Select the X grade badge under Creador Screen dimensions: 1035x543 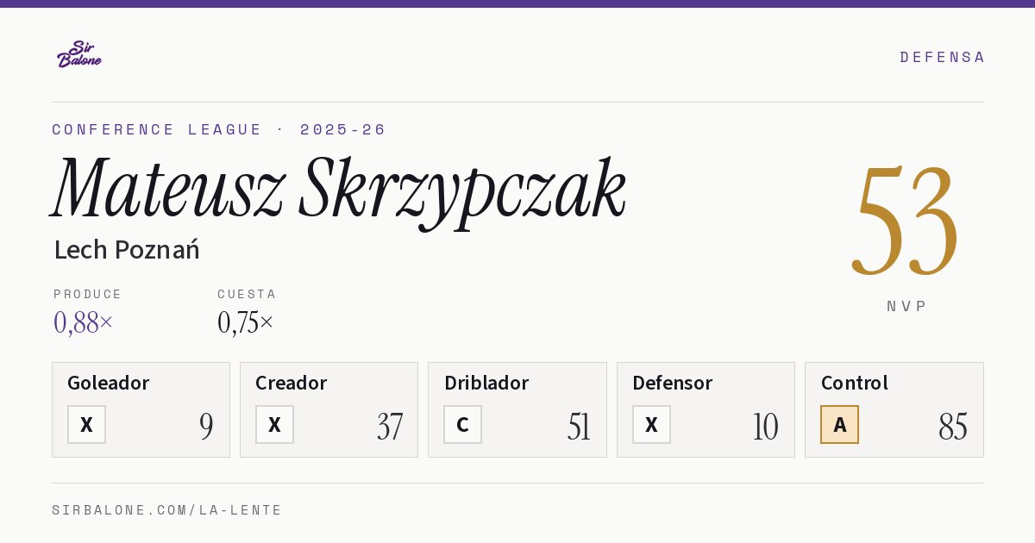coord(275,425)
